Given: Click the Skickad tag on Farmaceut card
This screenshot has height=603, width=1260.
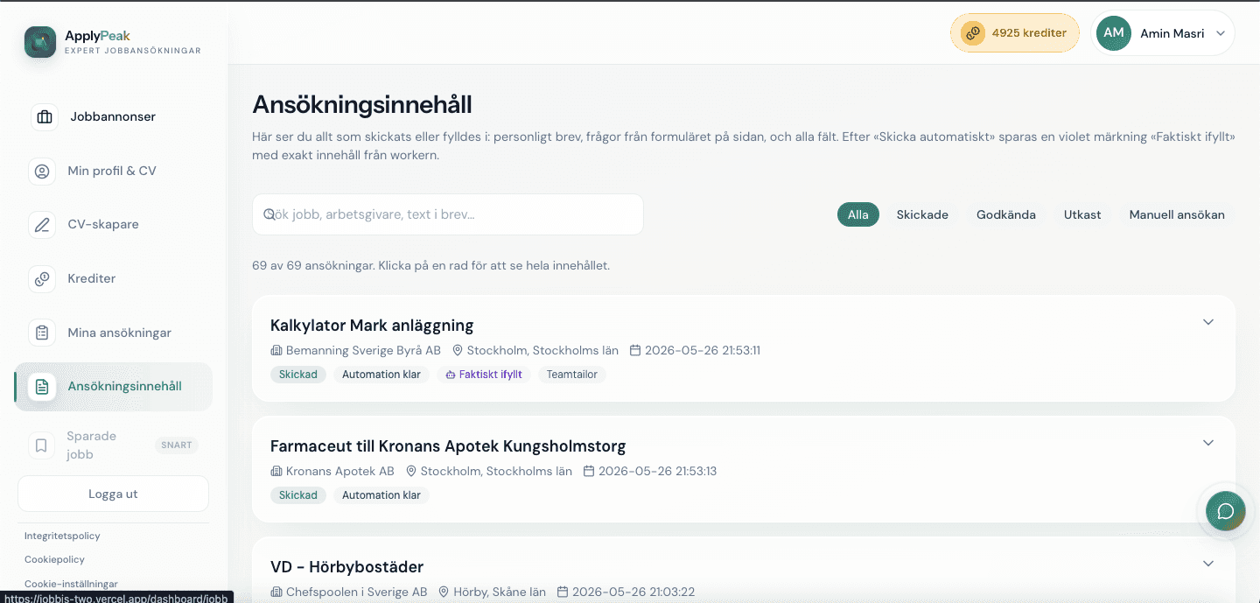Looking at the screenshot, I should tap(298, 495).
